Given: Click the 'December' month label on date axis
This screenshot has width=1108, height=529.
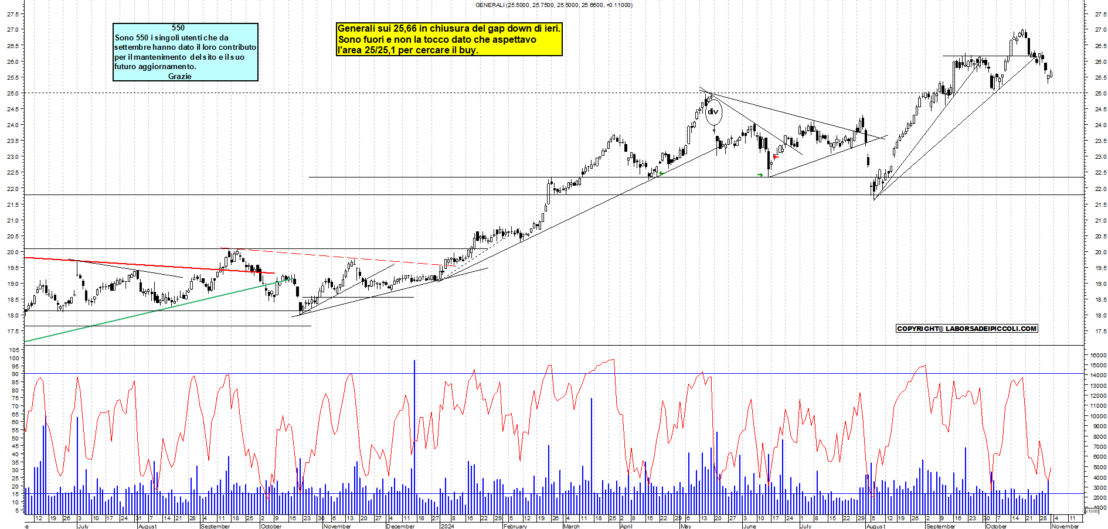Looking at the screenshot, I should click(400, 526).
